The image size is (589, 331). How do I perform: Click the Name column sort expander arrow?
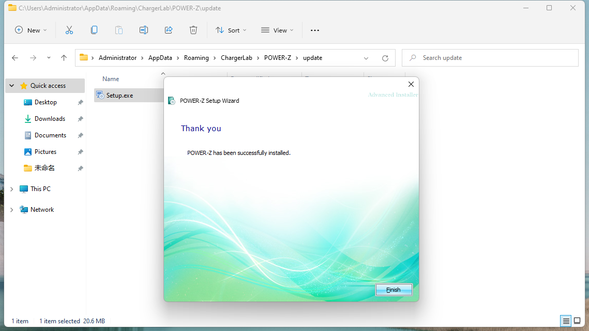click(163, 74)
